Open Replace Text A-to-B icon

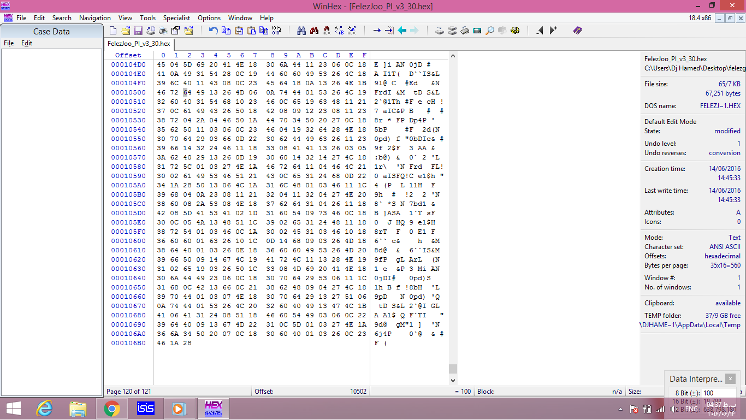click(339, 31)
